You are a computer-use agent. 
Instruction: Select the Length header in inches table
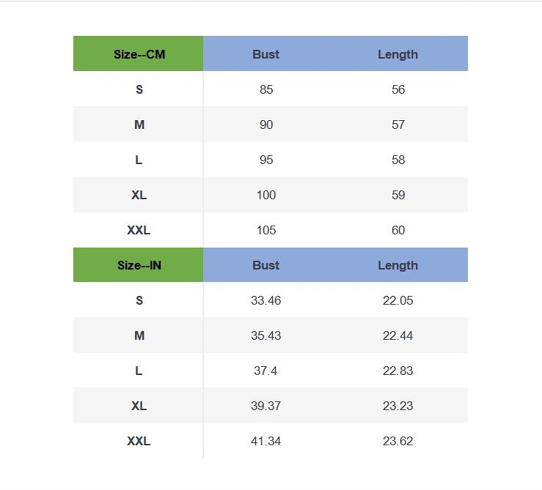398,265
